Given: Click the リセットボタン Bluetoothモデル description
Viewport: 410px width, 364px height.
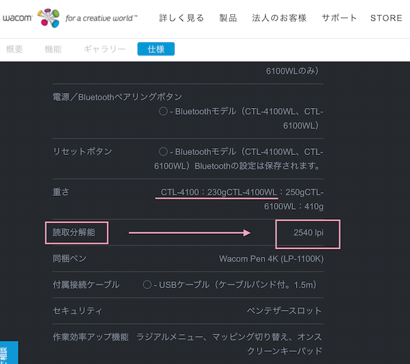Looking at the screenshot, I should (238, 159).
